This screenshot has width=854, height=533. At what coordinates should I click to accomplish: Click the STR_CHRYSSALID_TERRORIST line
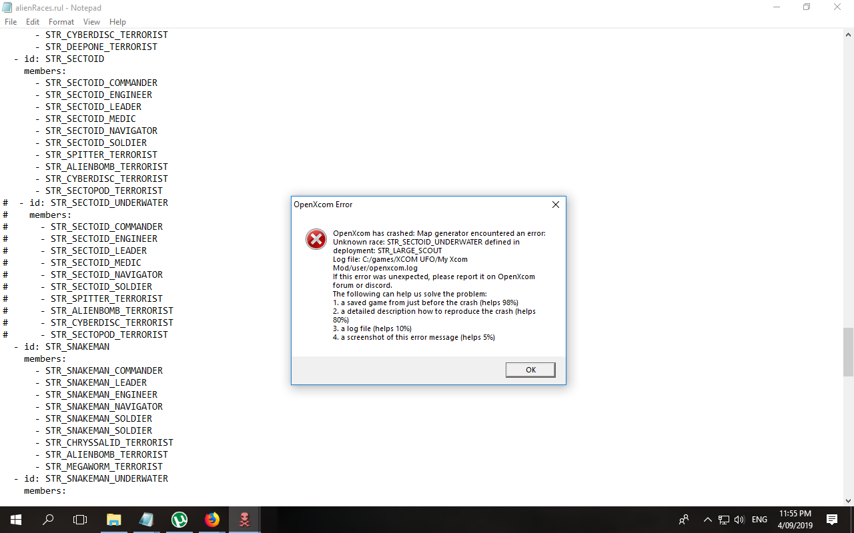coord(104,442)
